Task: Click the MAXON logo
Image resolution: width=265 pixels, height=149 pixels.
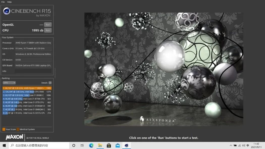Action: pyautogui.click(x=15, y=137)
